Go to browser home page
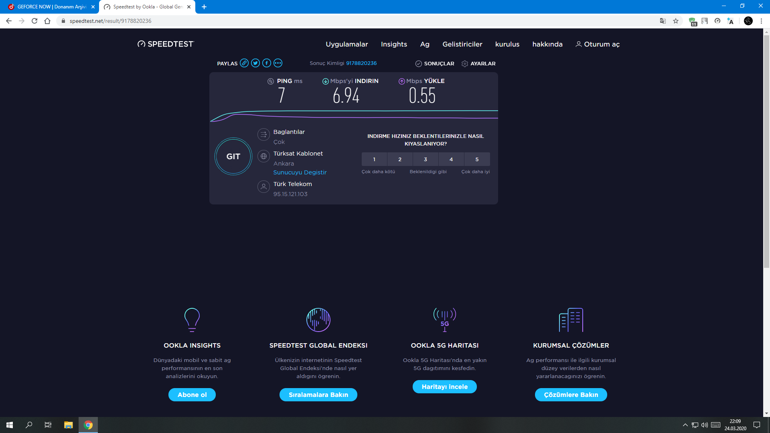770x433 pixels. click(x=47, y=21)
